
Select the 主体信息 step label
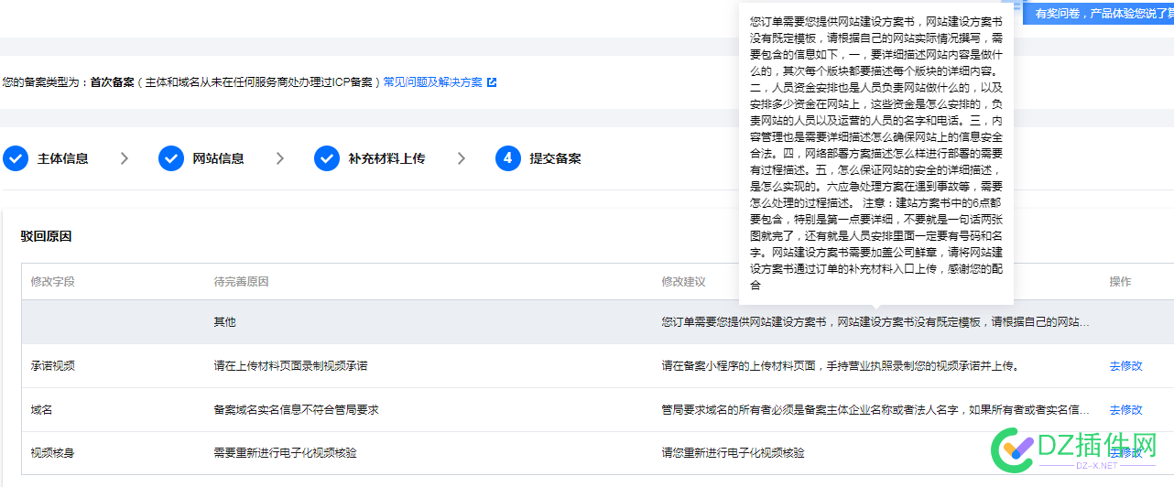tap(63, 158)
